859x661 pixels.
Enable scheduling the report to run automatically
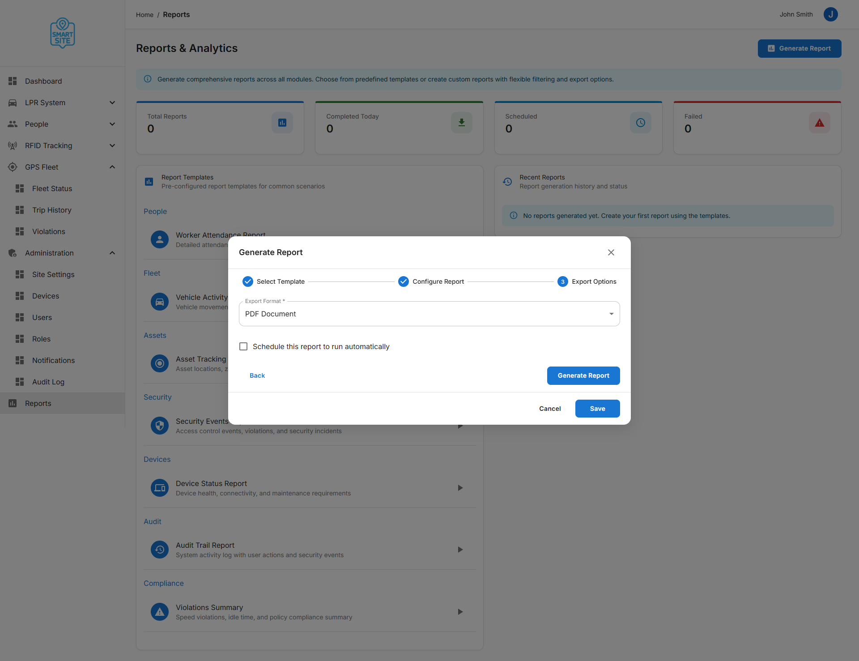click(243, 346)
